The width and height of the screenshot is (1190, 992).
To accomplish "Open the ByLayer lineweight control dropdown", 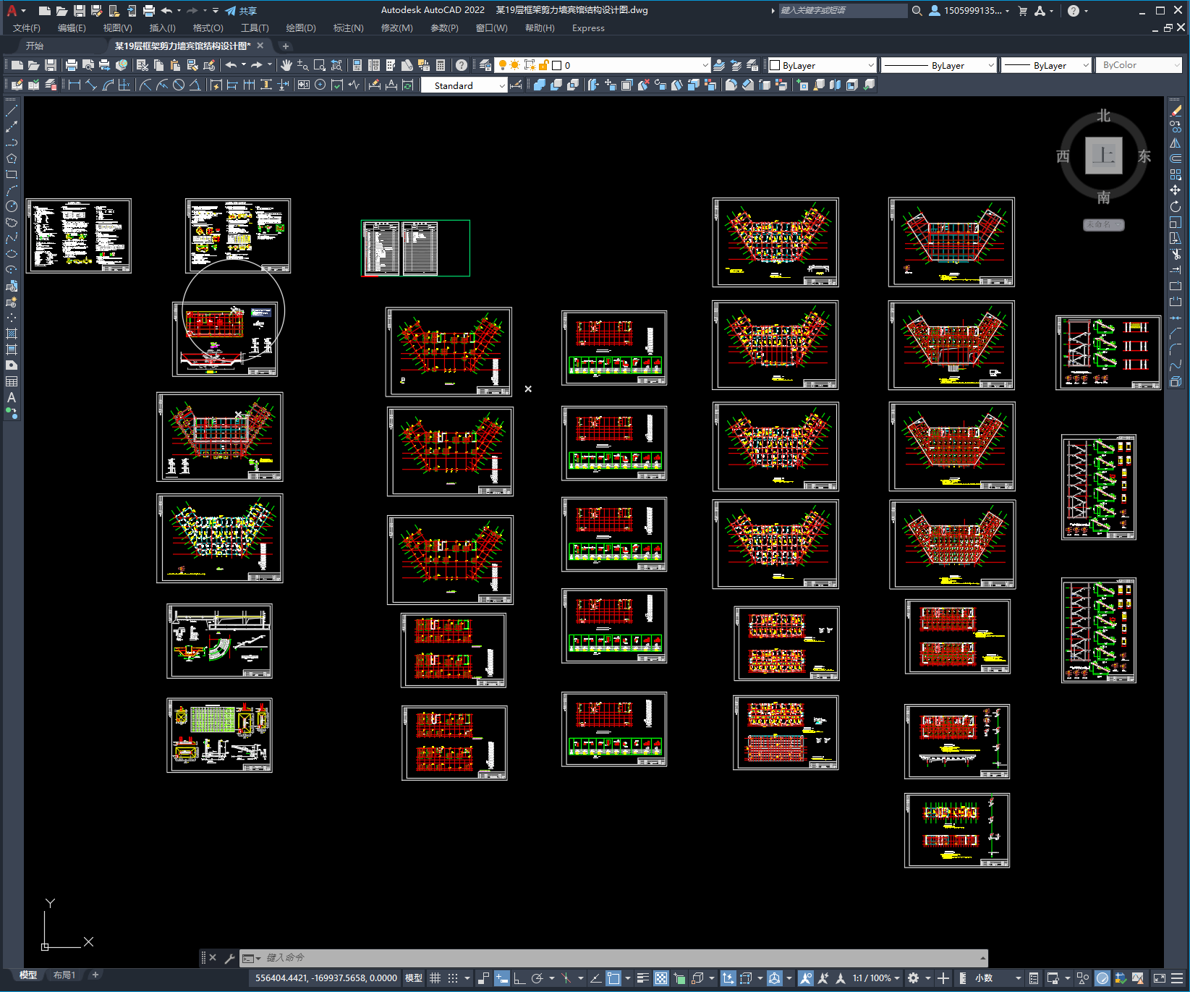I will pos(1046,65).
